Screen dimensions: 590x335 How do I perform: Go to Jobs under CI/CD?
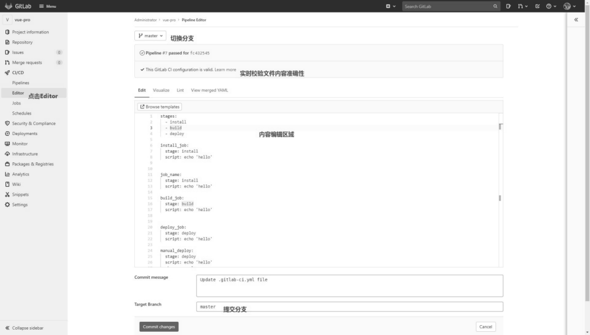point(16,103)
